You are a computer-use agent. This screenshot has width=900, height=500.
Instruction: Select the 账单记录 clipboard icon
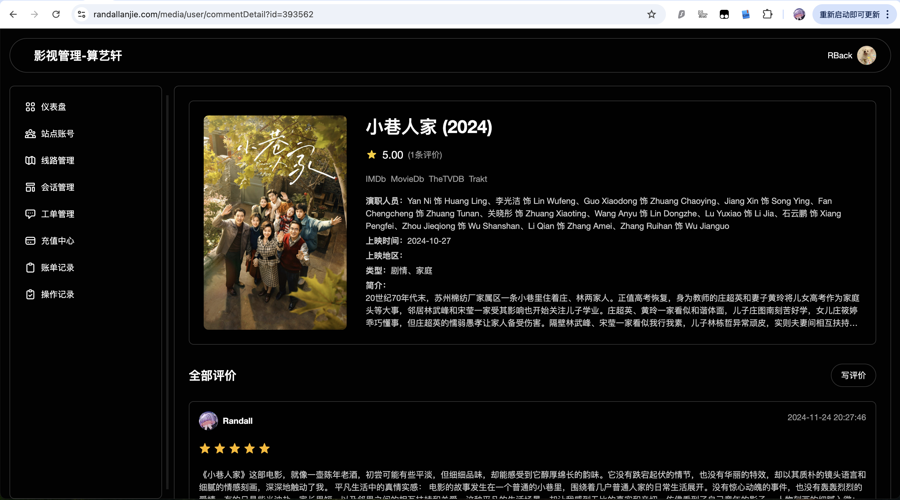tap(30, 268)
